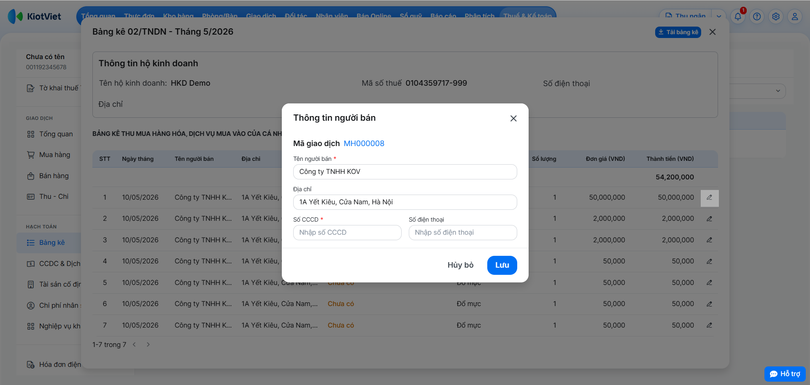Viewport: 810px width, 385px height.
Task: Open the user account icon
Action: pos(795,16)
